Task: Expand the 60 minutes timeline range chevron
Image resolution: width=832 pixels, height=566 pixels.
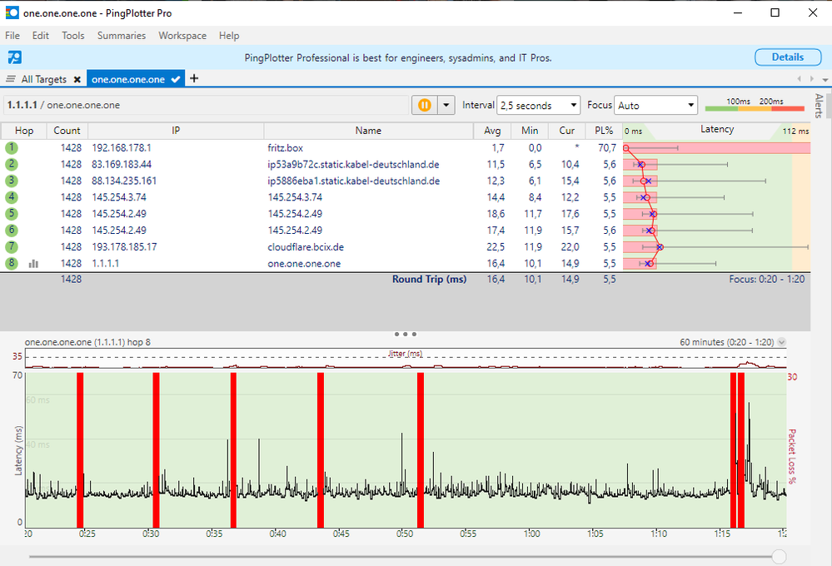Action: pos(781,342)
